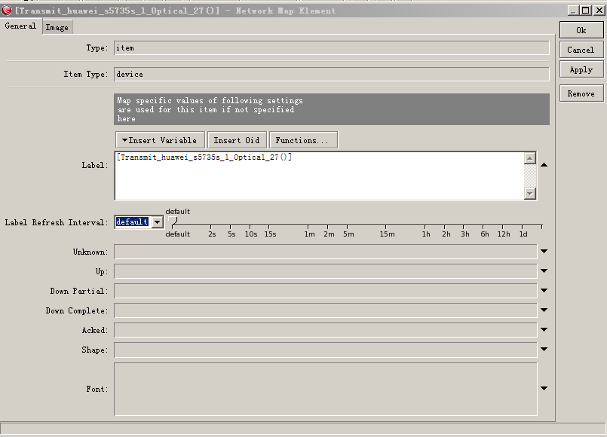Open the Label Refresh Interval combo arrow
The image size is (607, 437).
(x=157, y=222)
